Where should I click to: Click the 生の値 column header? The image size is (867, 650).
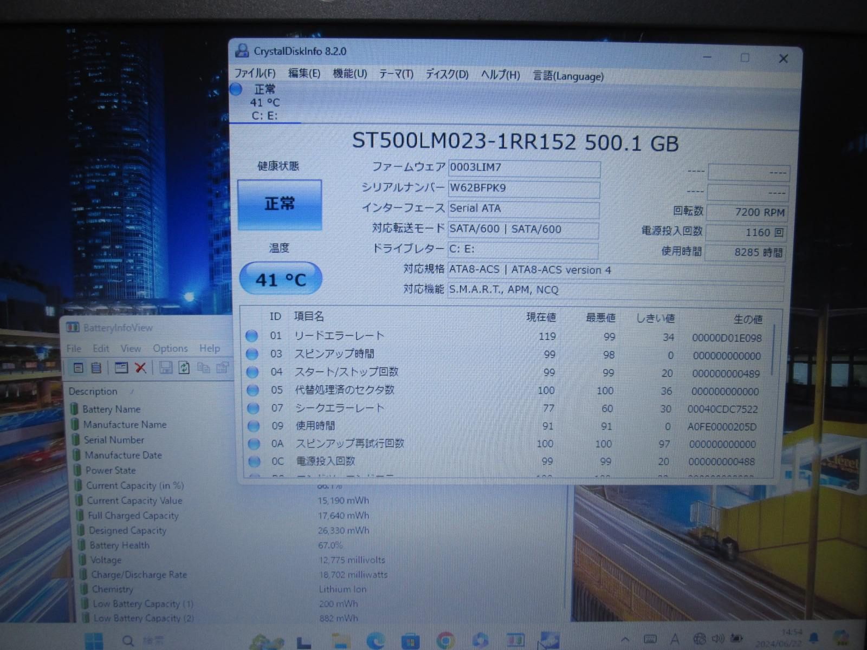748,319
